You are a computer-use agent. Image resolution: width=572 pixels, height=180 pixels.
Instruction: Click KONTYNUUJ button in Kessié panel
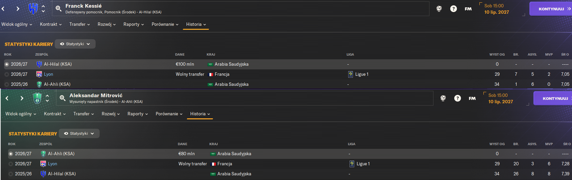(x=551, y=8)
